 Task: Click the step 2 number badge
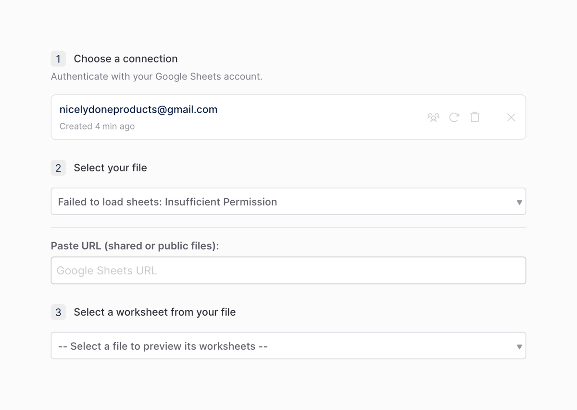[x=58, y=168]
